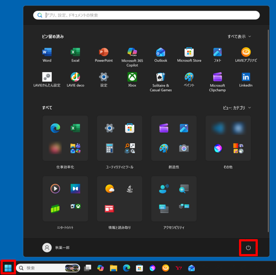The height and width of the screenshot is (275, 276).
Task: Click the user account 秋葉一郎
Action: pyautogui.click(x=56, y=247)
